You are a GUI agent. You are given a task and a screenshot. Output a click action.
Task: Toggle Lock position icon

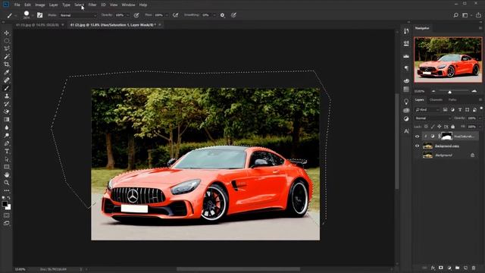[440, 127]
